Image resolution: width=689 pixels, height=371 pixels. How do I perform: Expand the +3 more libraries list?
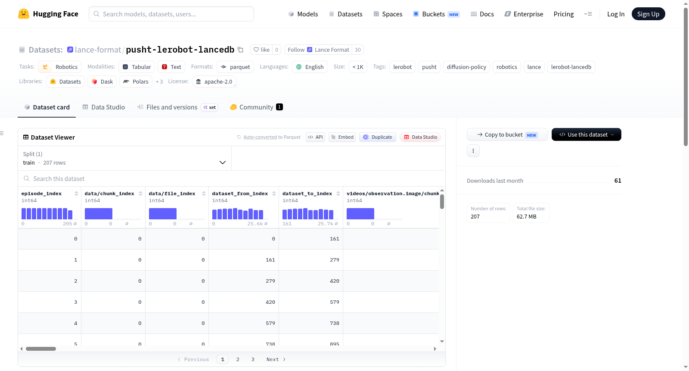pyautogui.click(x=159, y=81)
